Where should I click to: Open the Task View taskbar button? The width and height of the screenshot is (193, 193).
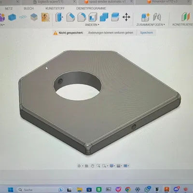pyautogui.click(x=69, y=190)
